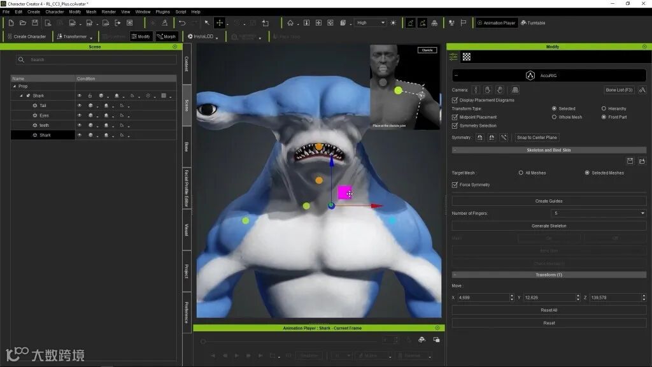Click Generate Skeleton button
Screen dimensions: 652x367
click(x=549, y=226)
